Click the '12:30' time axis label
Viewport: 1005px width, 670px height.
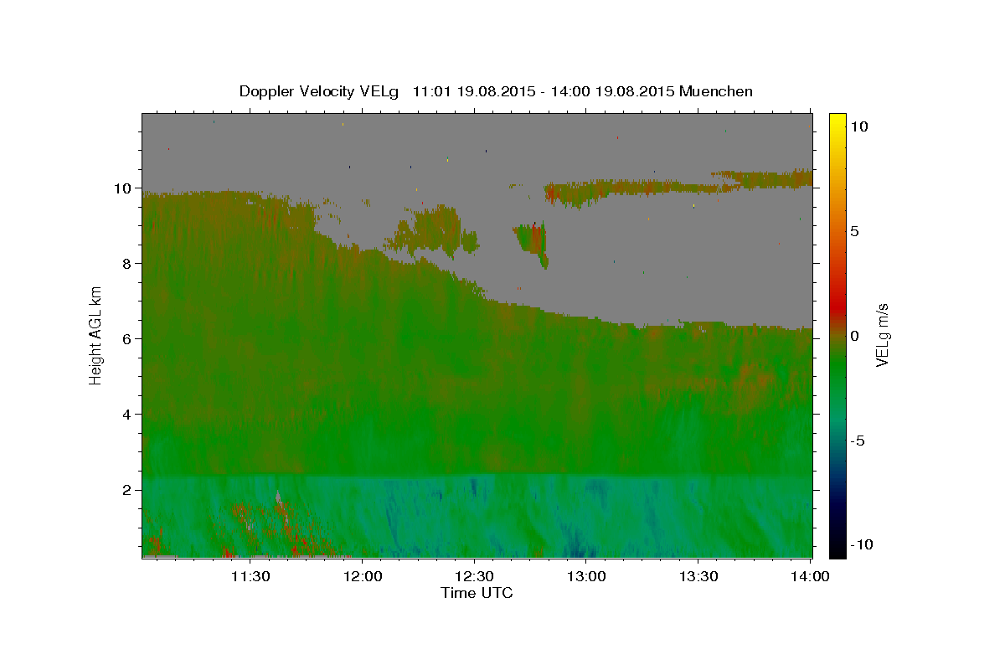tap(474, 576)
